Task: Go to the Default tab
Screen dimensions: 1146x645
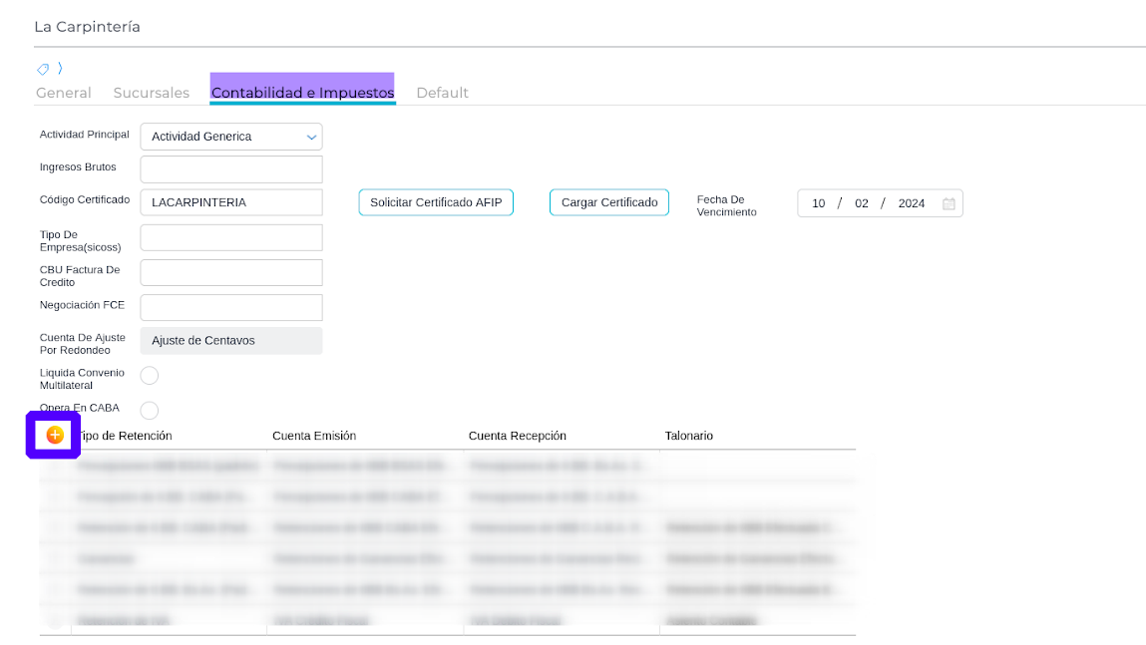Action: [x=442, y=93]
